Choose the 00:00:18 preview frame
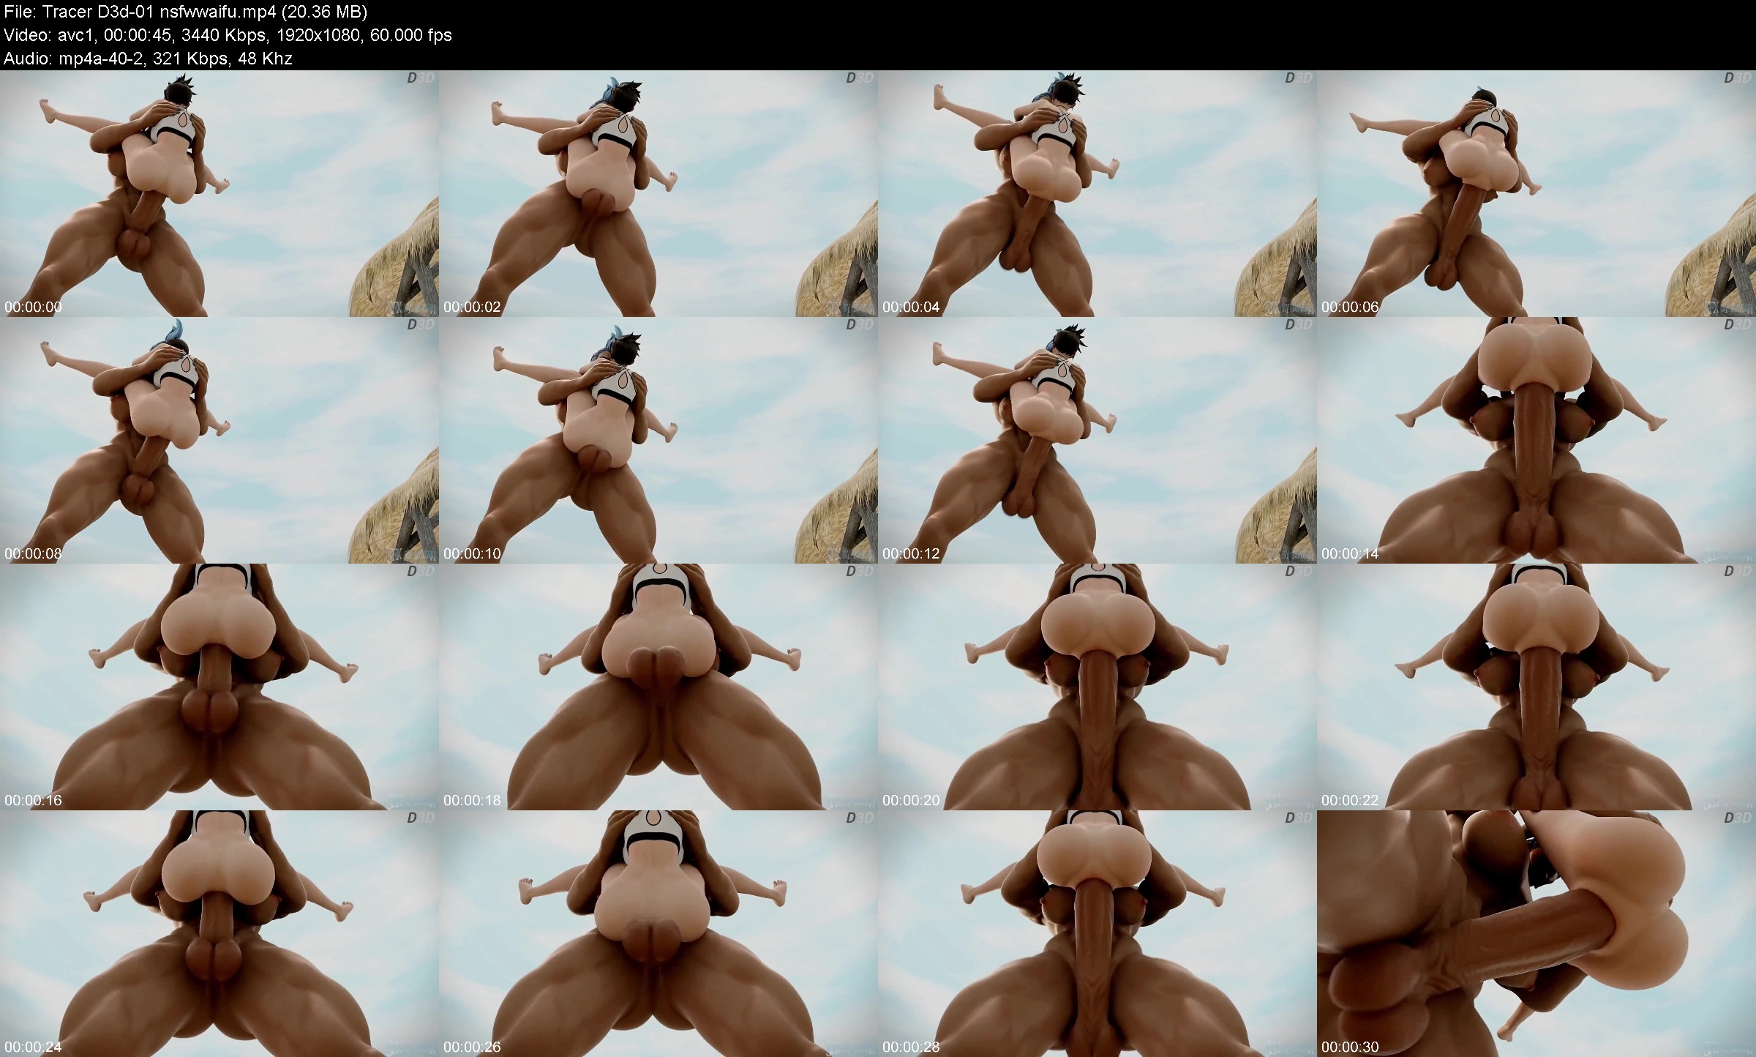The height and width of the screenshot is (1057, 1756). click(658, 687)
